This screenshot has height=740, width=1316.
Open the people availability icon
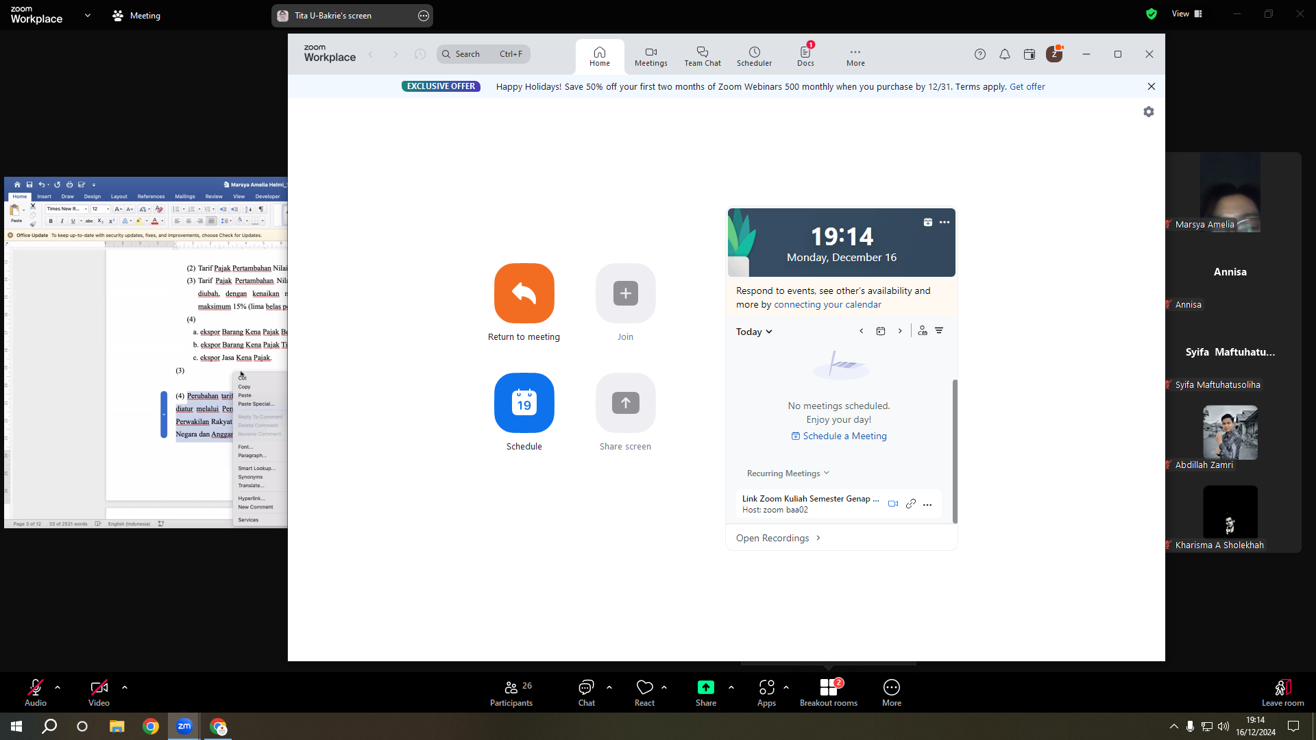(923, 331)
